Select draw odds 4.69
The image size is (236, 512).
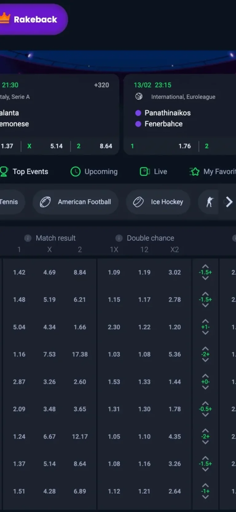(x=49, y=272)
